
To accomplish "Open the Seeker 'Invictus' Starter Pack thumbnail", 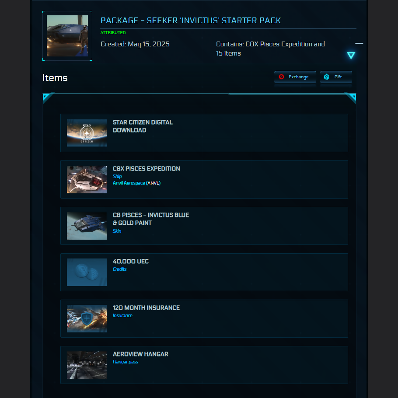I will point(67,36).
